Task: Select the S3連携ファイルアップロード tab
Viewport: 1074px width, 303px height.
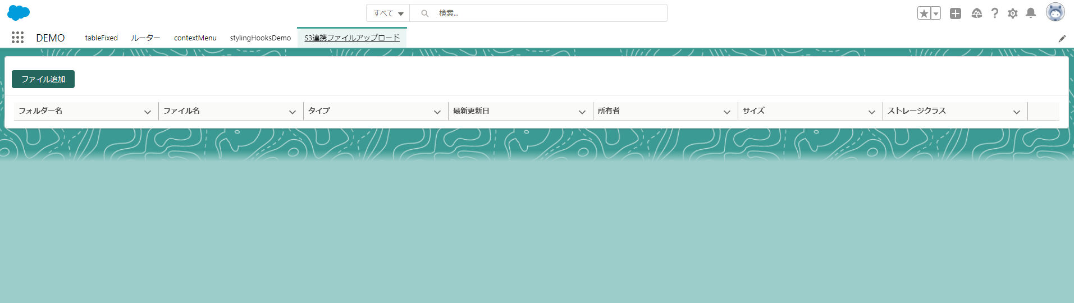Action: (352, 38)
